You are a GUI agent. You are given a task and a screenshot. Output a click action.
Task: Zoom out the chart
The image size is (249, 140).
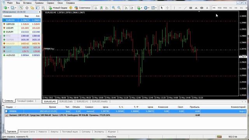tap(119, 8)
